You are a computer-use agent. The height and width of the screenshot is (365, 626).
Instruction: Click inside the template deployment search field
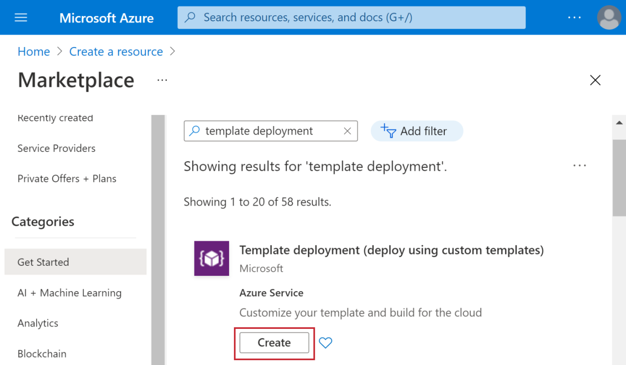click(x=270, y=131)
